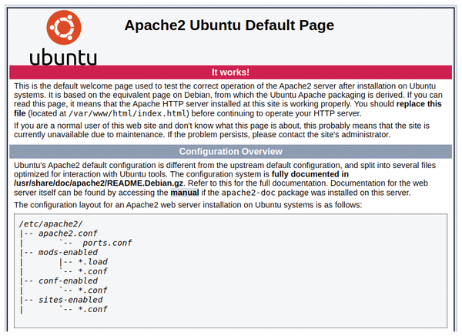Click apache2.conf in the tree
Screen dimensions: 462x336
[68, 234]
